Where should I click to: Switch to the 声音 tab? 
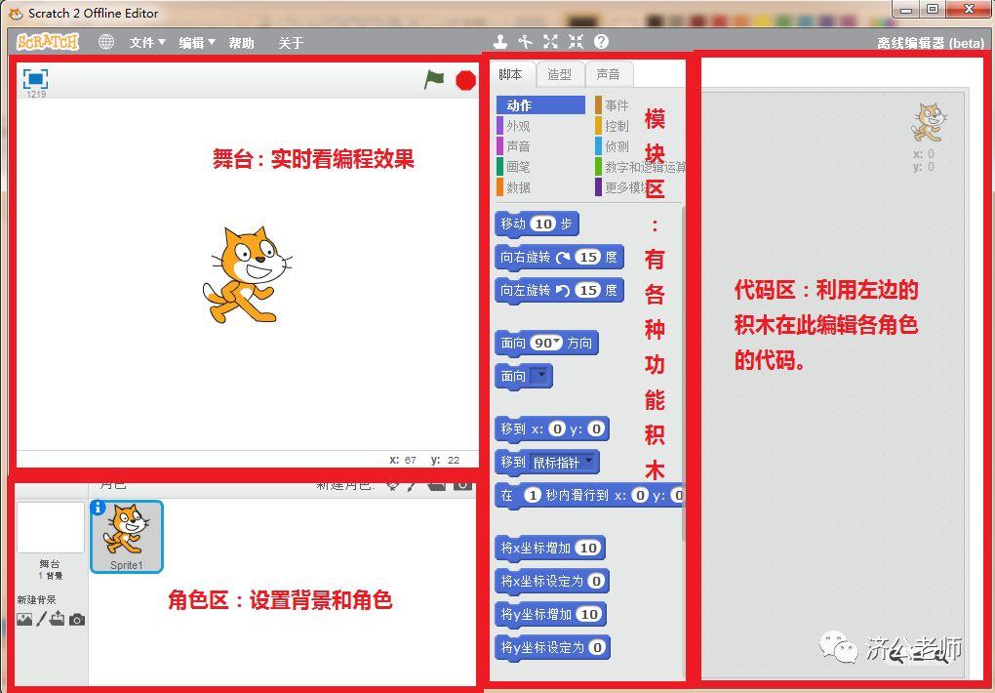(609, 74)
